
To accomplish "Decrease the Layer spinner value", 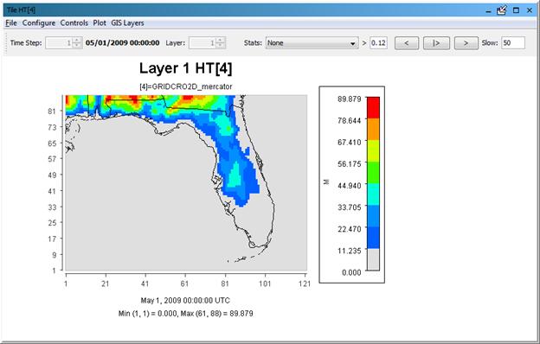I will pyautogui.click(x=221, y=46).
